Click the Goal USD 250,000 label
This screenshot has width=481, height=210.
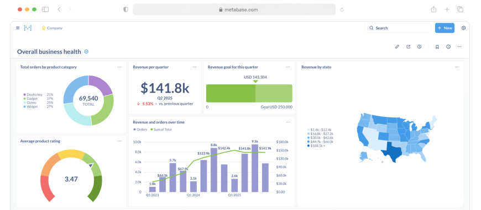pos(276,107)
